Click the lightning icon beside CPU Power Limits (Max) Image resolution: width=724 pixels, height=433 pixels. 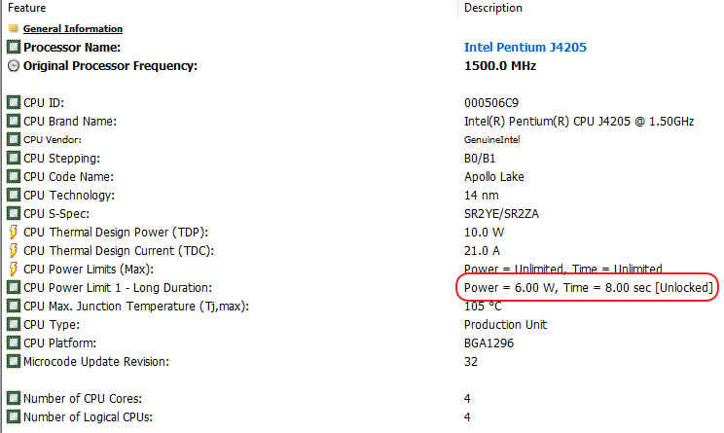14,270
